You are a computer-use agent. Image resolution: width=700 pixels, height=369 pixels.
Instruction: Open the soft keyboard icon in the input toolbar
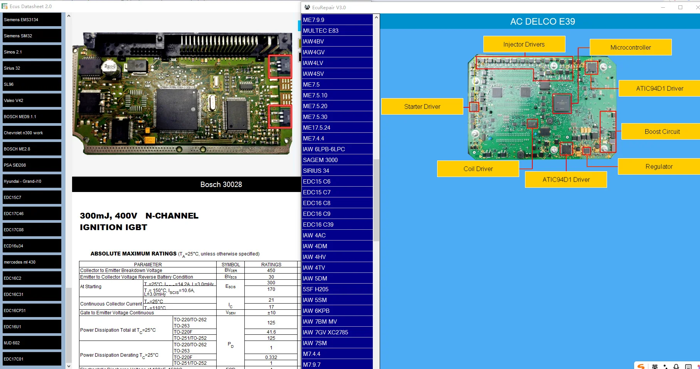[x=688, y=366]
